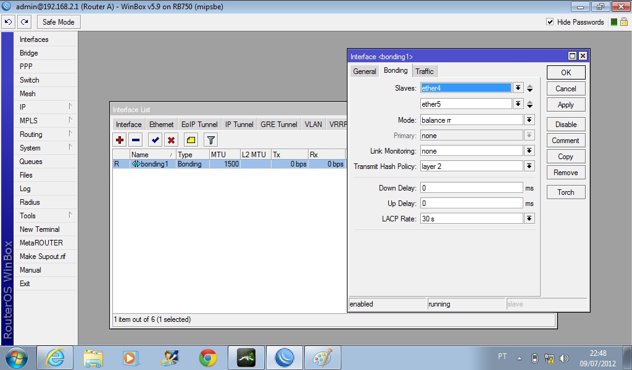Switch to the Traffic tab
Viewport: 632px width, 370px height.
coord(424,72)
